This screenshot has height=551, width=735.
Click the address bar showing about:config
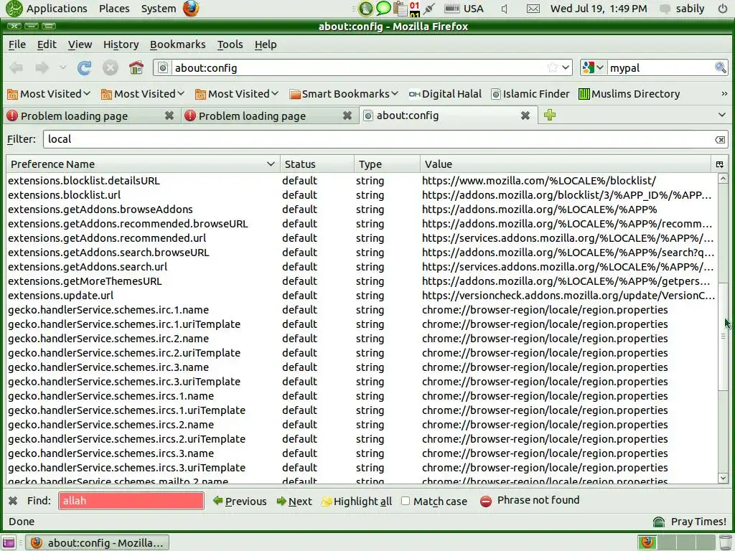[359, 68]
